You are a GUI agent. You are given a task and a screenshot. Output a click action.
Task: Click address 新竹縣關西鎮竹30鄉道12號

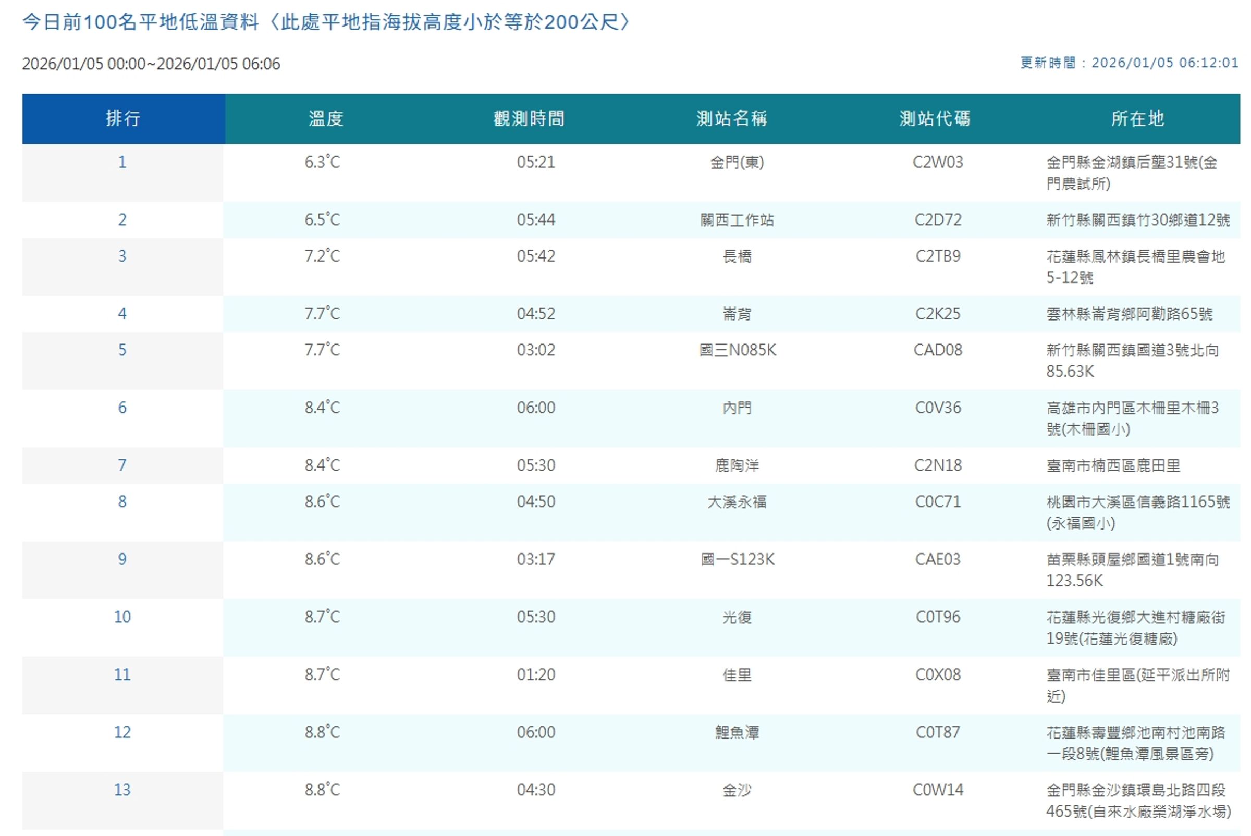point(1138,219)
